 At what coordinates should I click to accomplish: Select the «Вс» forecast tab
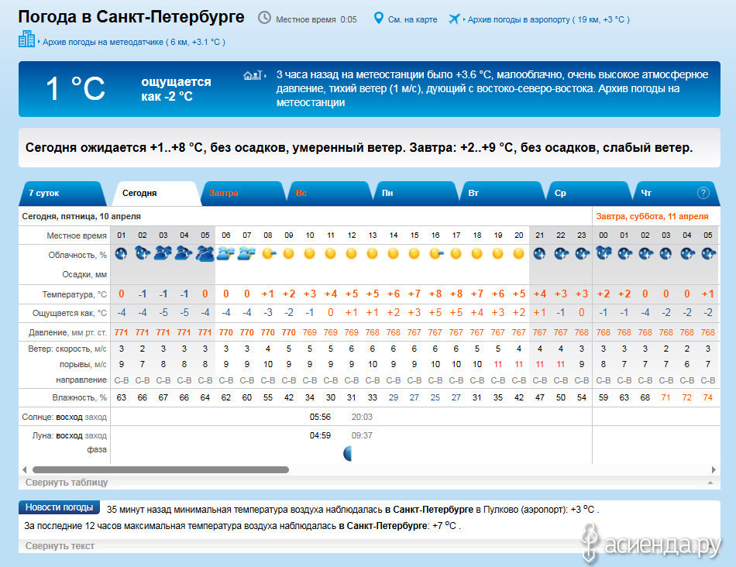click(x=301, y=193)
